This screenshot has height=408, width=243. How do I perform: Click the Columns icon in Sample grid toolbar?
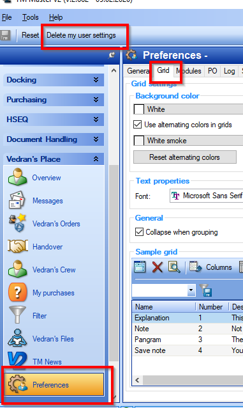click(x=196, y=267)
